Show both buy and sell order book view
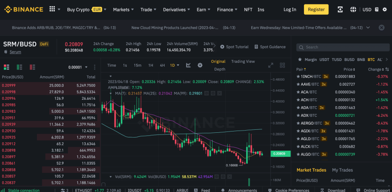 point(7,67)
